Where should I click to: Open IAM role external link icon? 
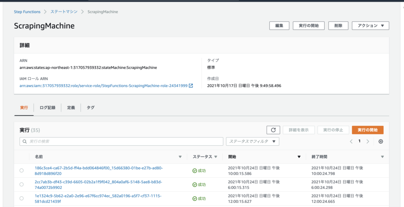point(191,86)
